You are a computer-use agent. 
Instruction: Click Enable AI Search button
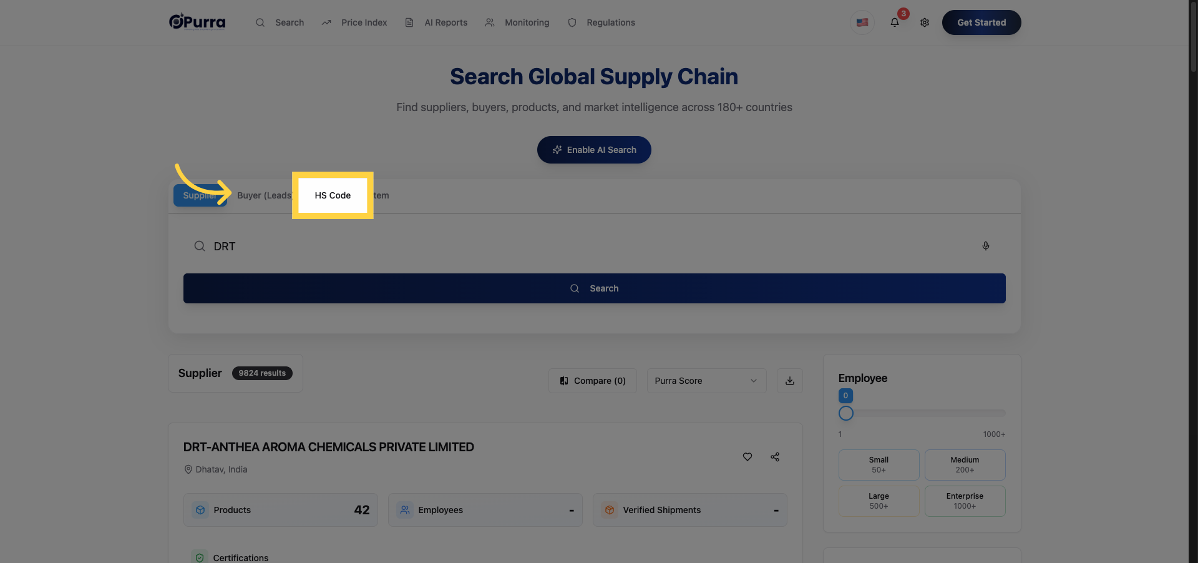tap(594, 150)
